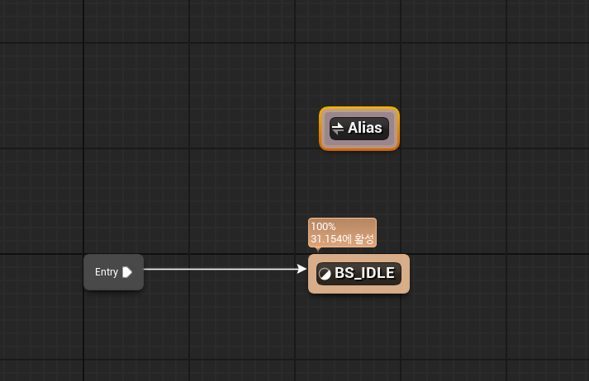Select the Entry node
The width and height of the screenshot is (589, 381).
(x=113, y=272)
